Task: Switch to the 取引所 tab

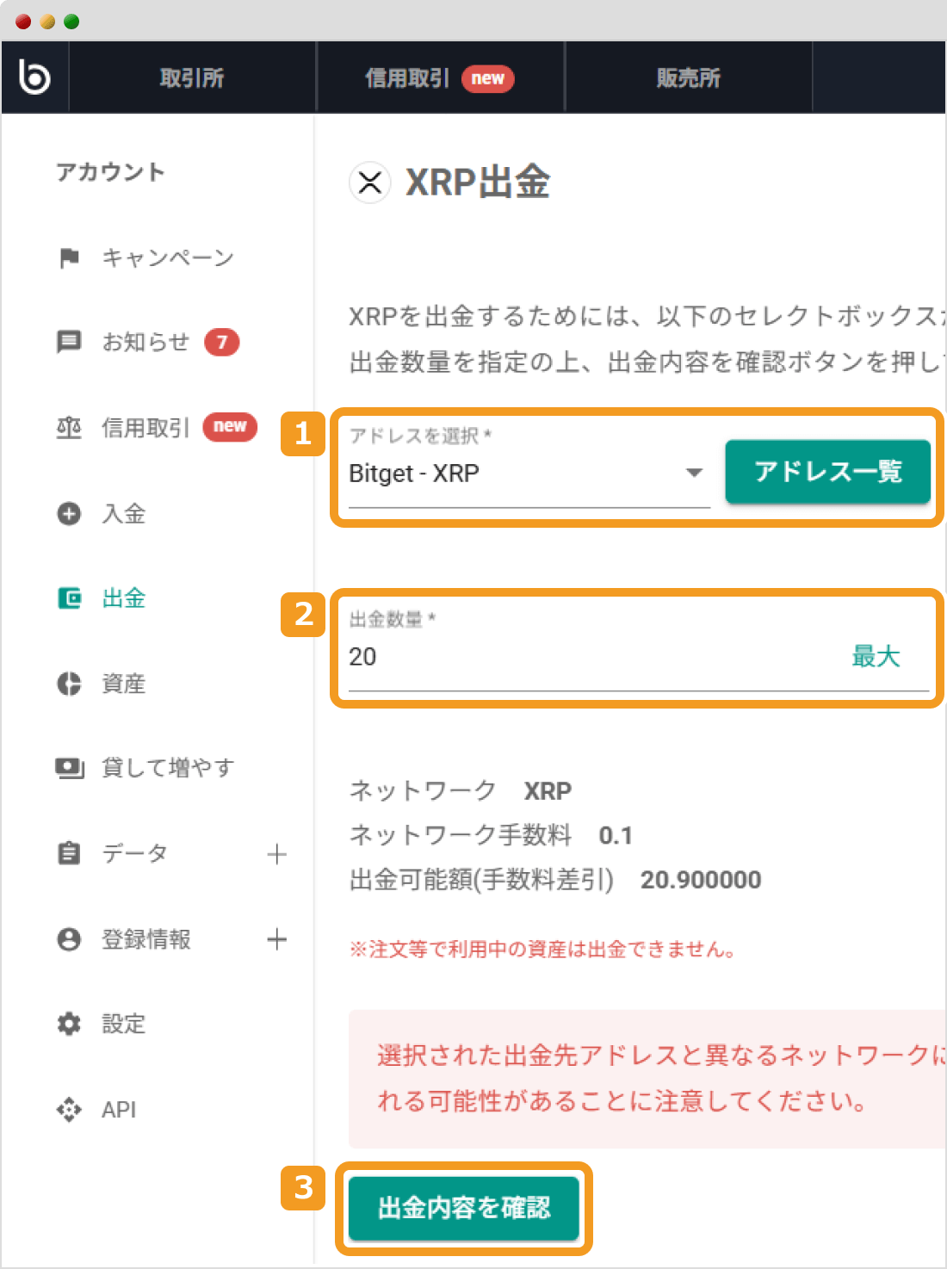Action: 191,77
